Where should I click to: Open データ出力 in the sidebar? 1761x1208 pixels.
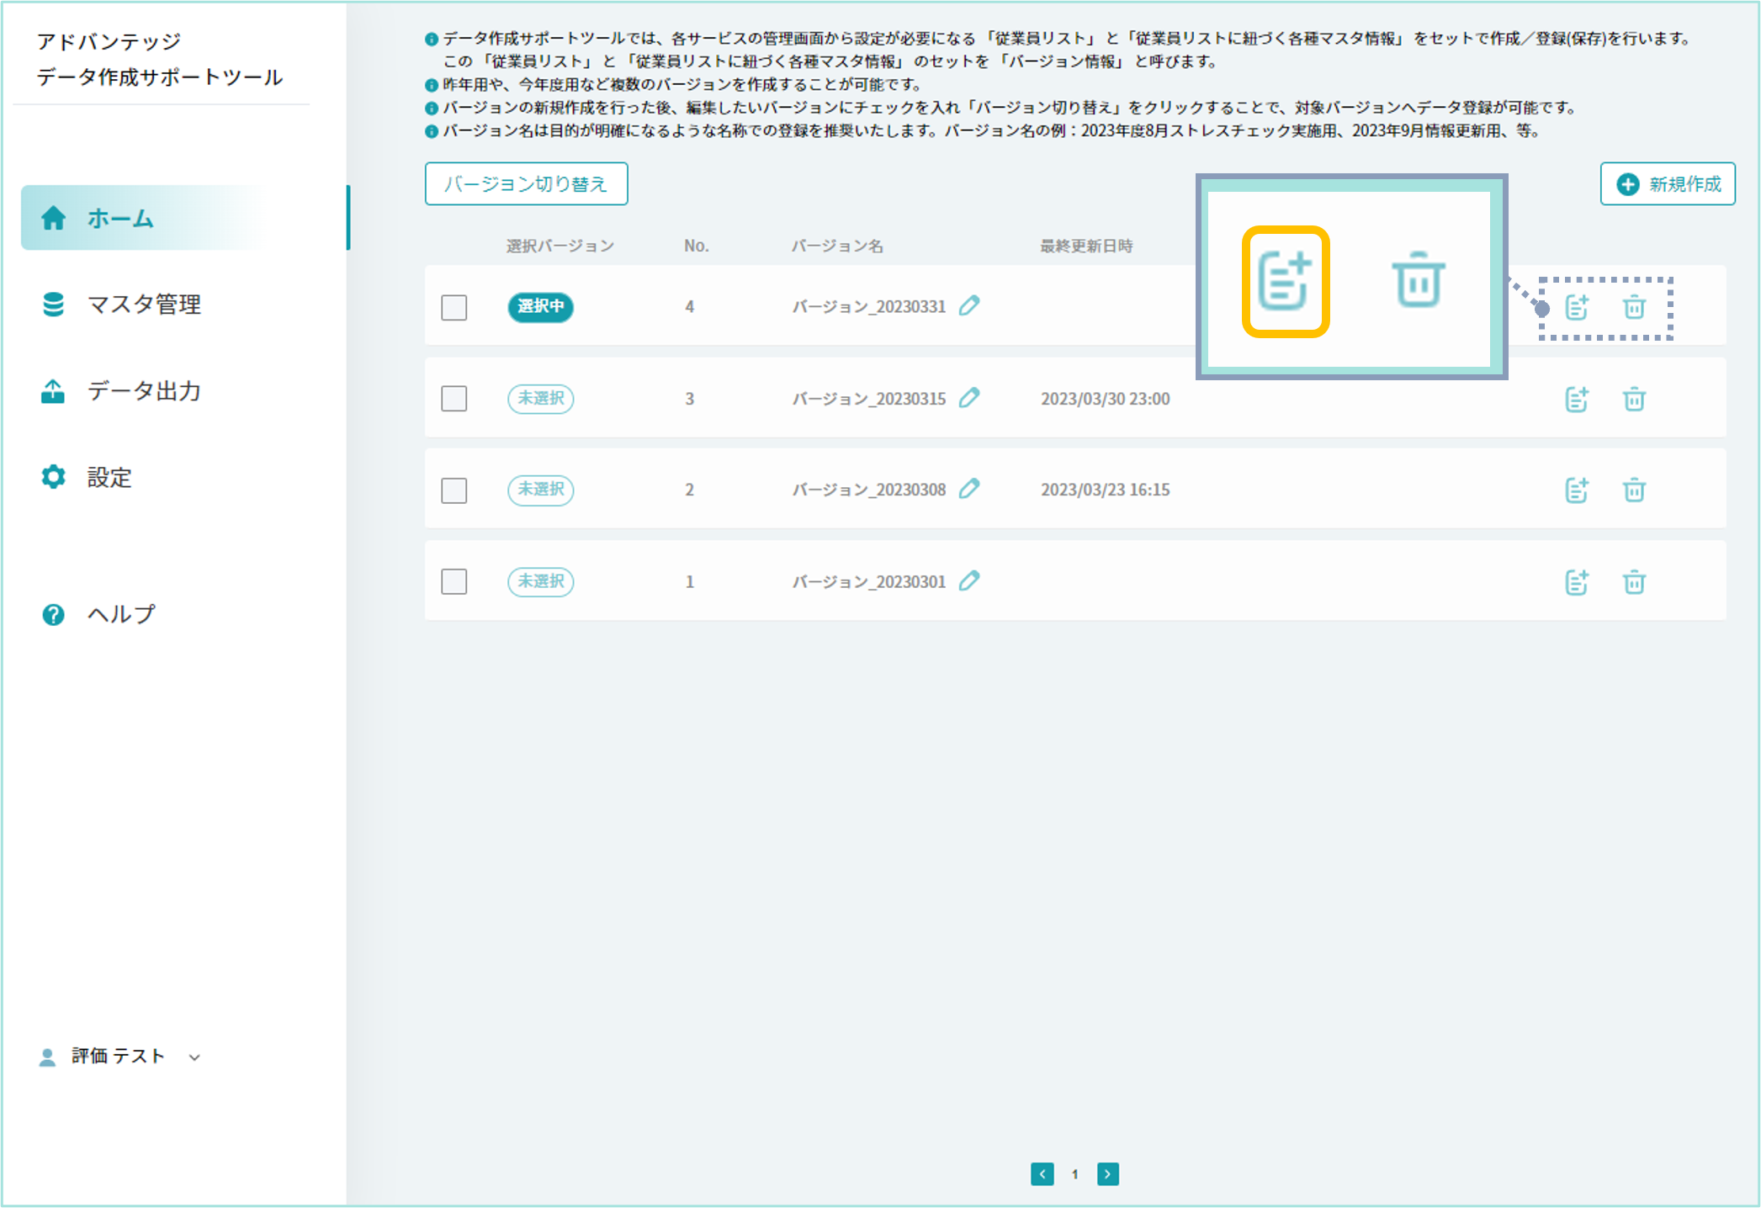(x=144, y=391)
